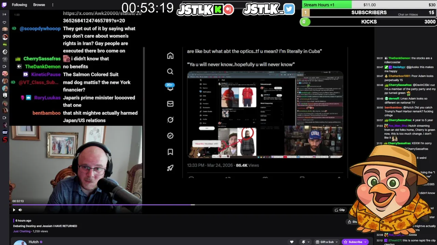Expand the Gift a Sub dropdown arrow
This screenshot has height=245, width=437.
coord(337,242)
